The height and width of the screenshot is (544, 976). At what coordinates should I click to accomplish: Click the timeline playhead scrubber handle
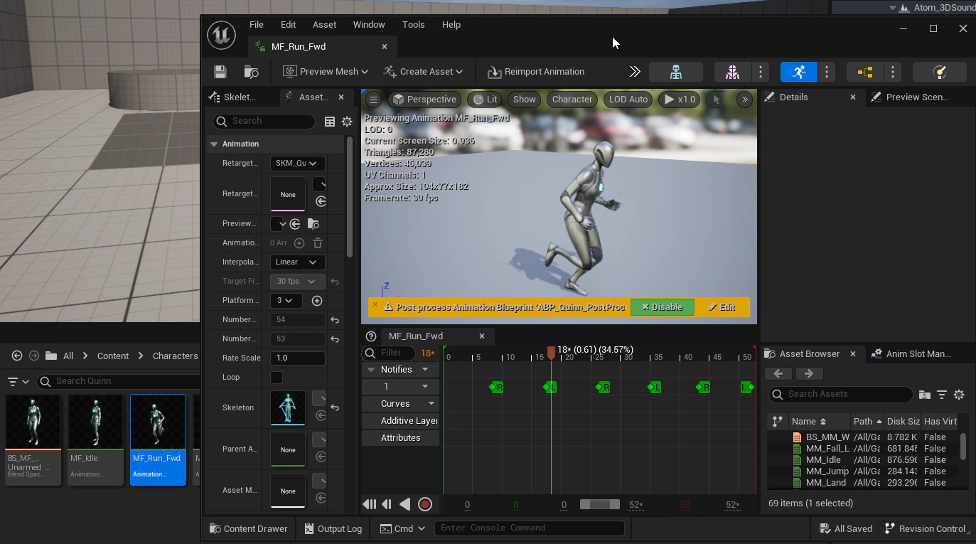[x=551, y=353]
